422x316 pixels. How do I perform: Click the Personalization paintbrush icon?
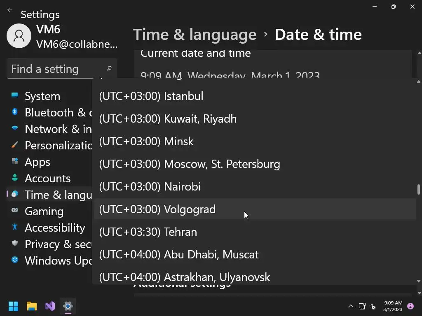(x=15, y=145)
